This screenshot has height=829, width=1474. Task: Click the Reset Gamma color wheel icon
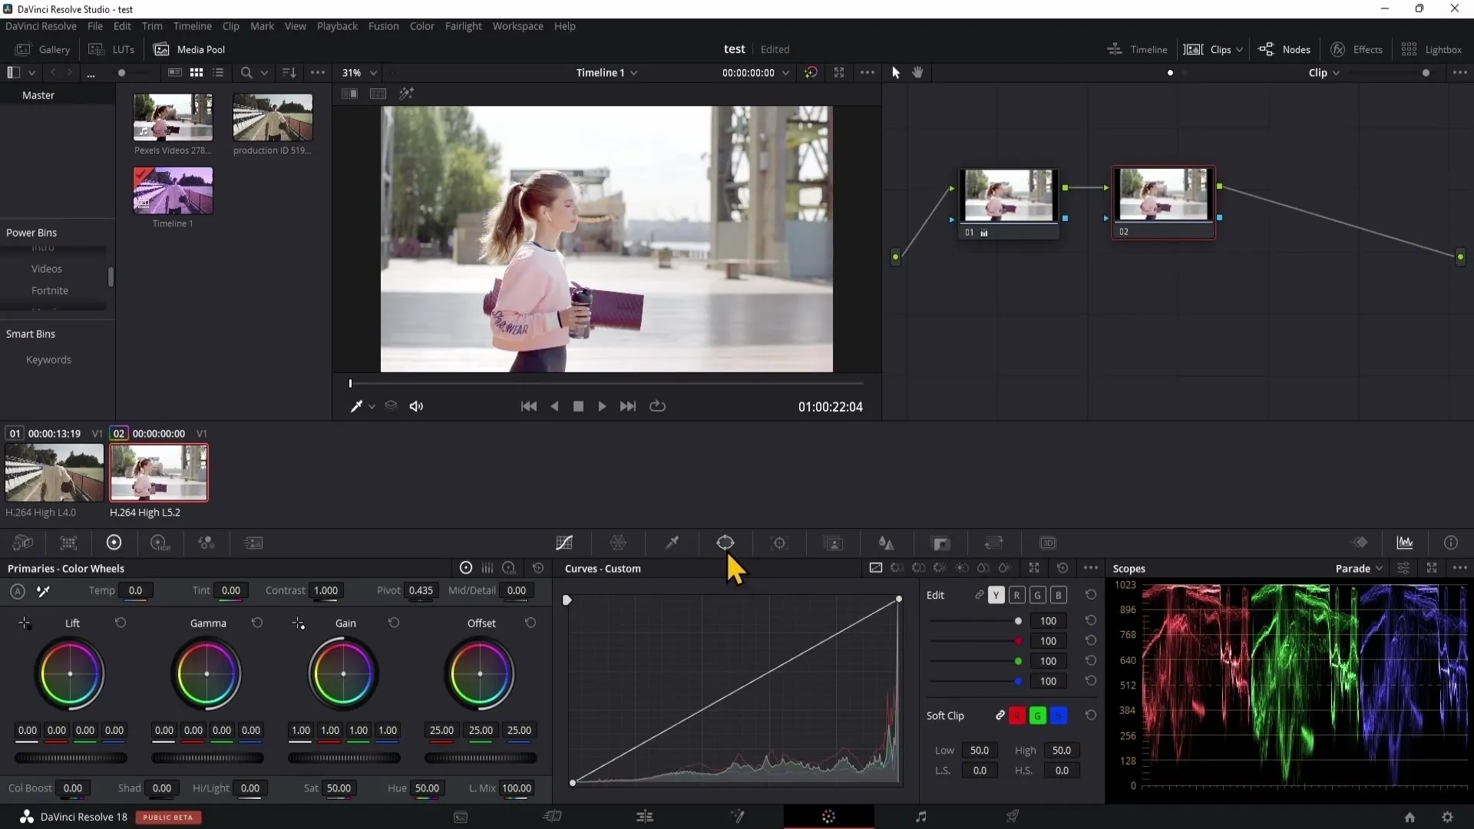pos(257,623)
